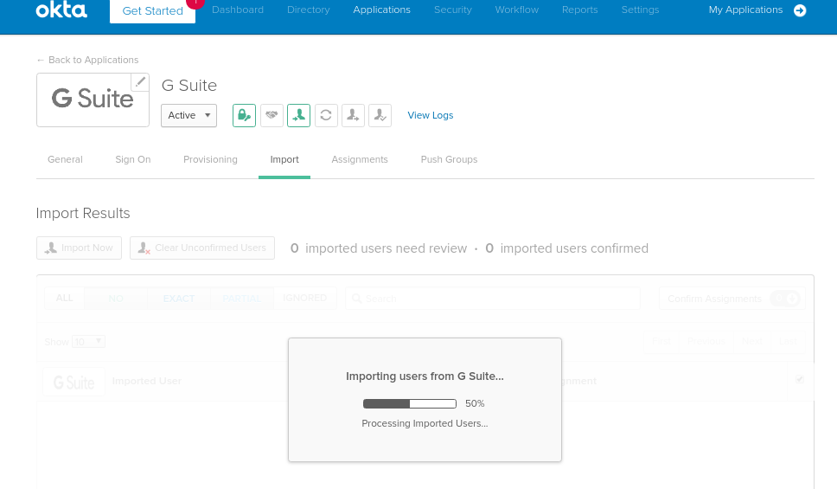837x489 pixels.
Task: Go to Next page
Action: tap(752, 341)
